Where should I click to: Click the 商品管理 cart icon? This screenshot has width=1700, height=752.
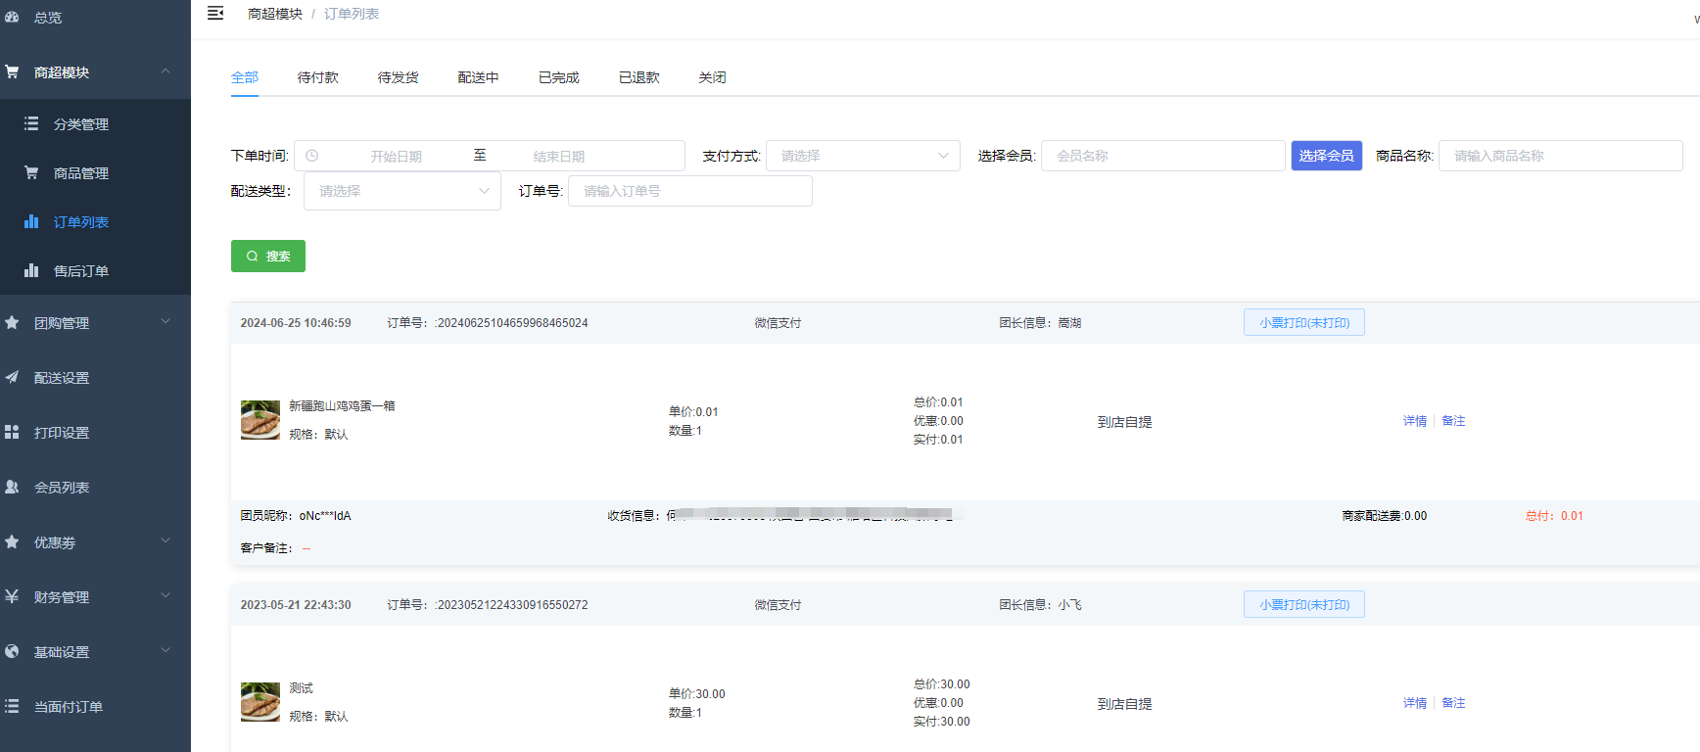(31, 172)
